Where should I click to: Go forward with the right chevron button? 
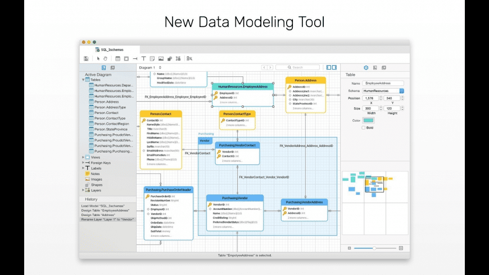click(x=270, y=67)
